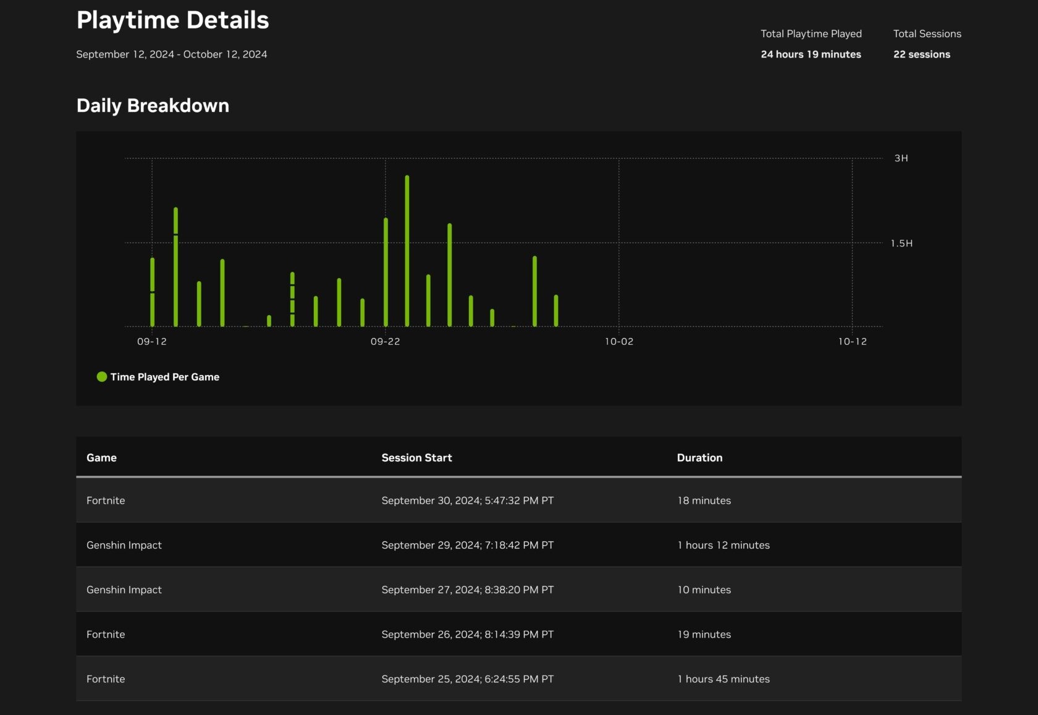Click the 10-02 x-axis label
The height and width of the screenshot is (715, 1038).
click(619, 342)
